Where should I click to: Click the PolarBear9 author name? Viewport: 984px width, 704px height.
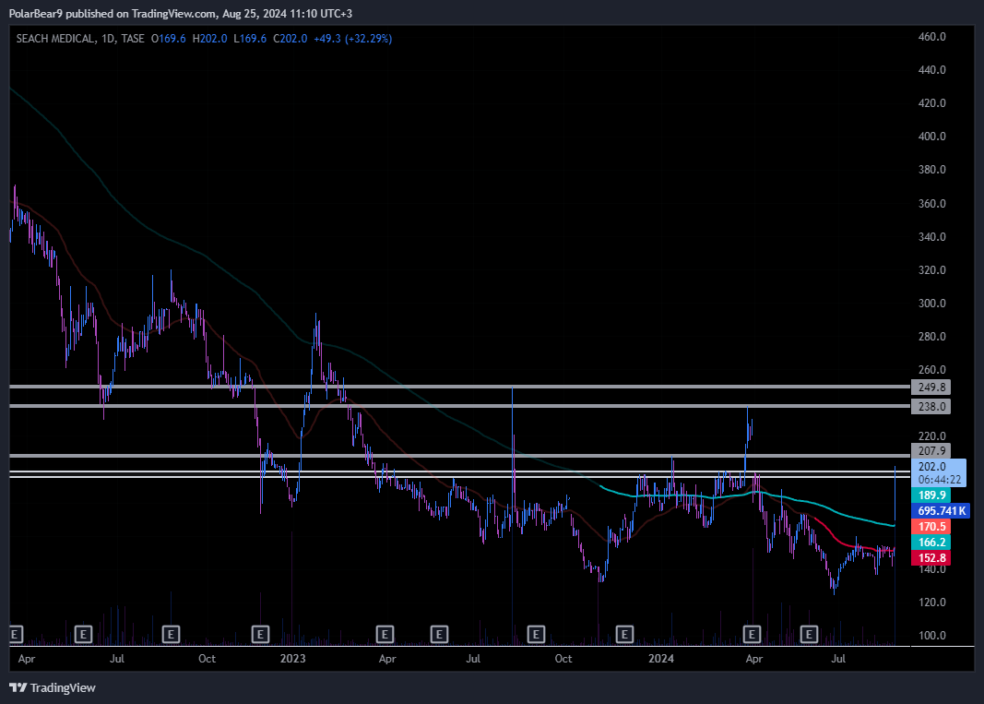[x=36, y=13]
